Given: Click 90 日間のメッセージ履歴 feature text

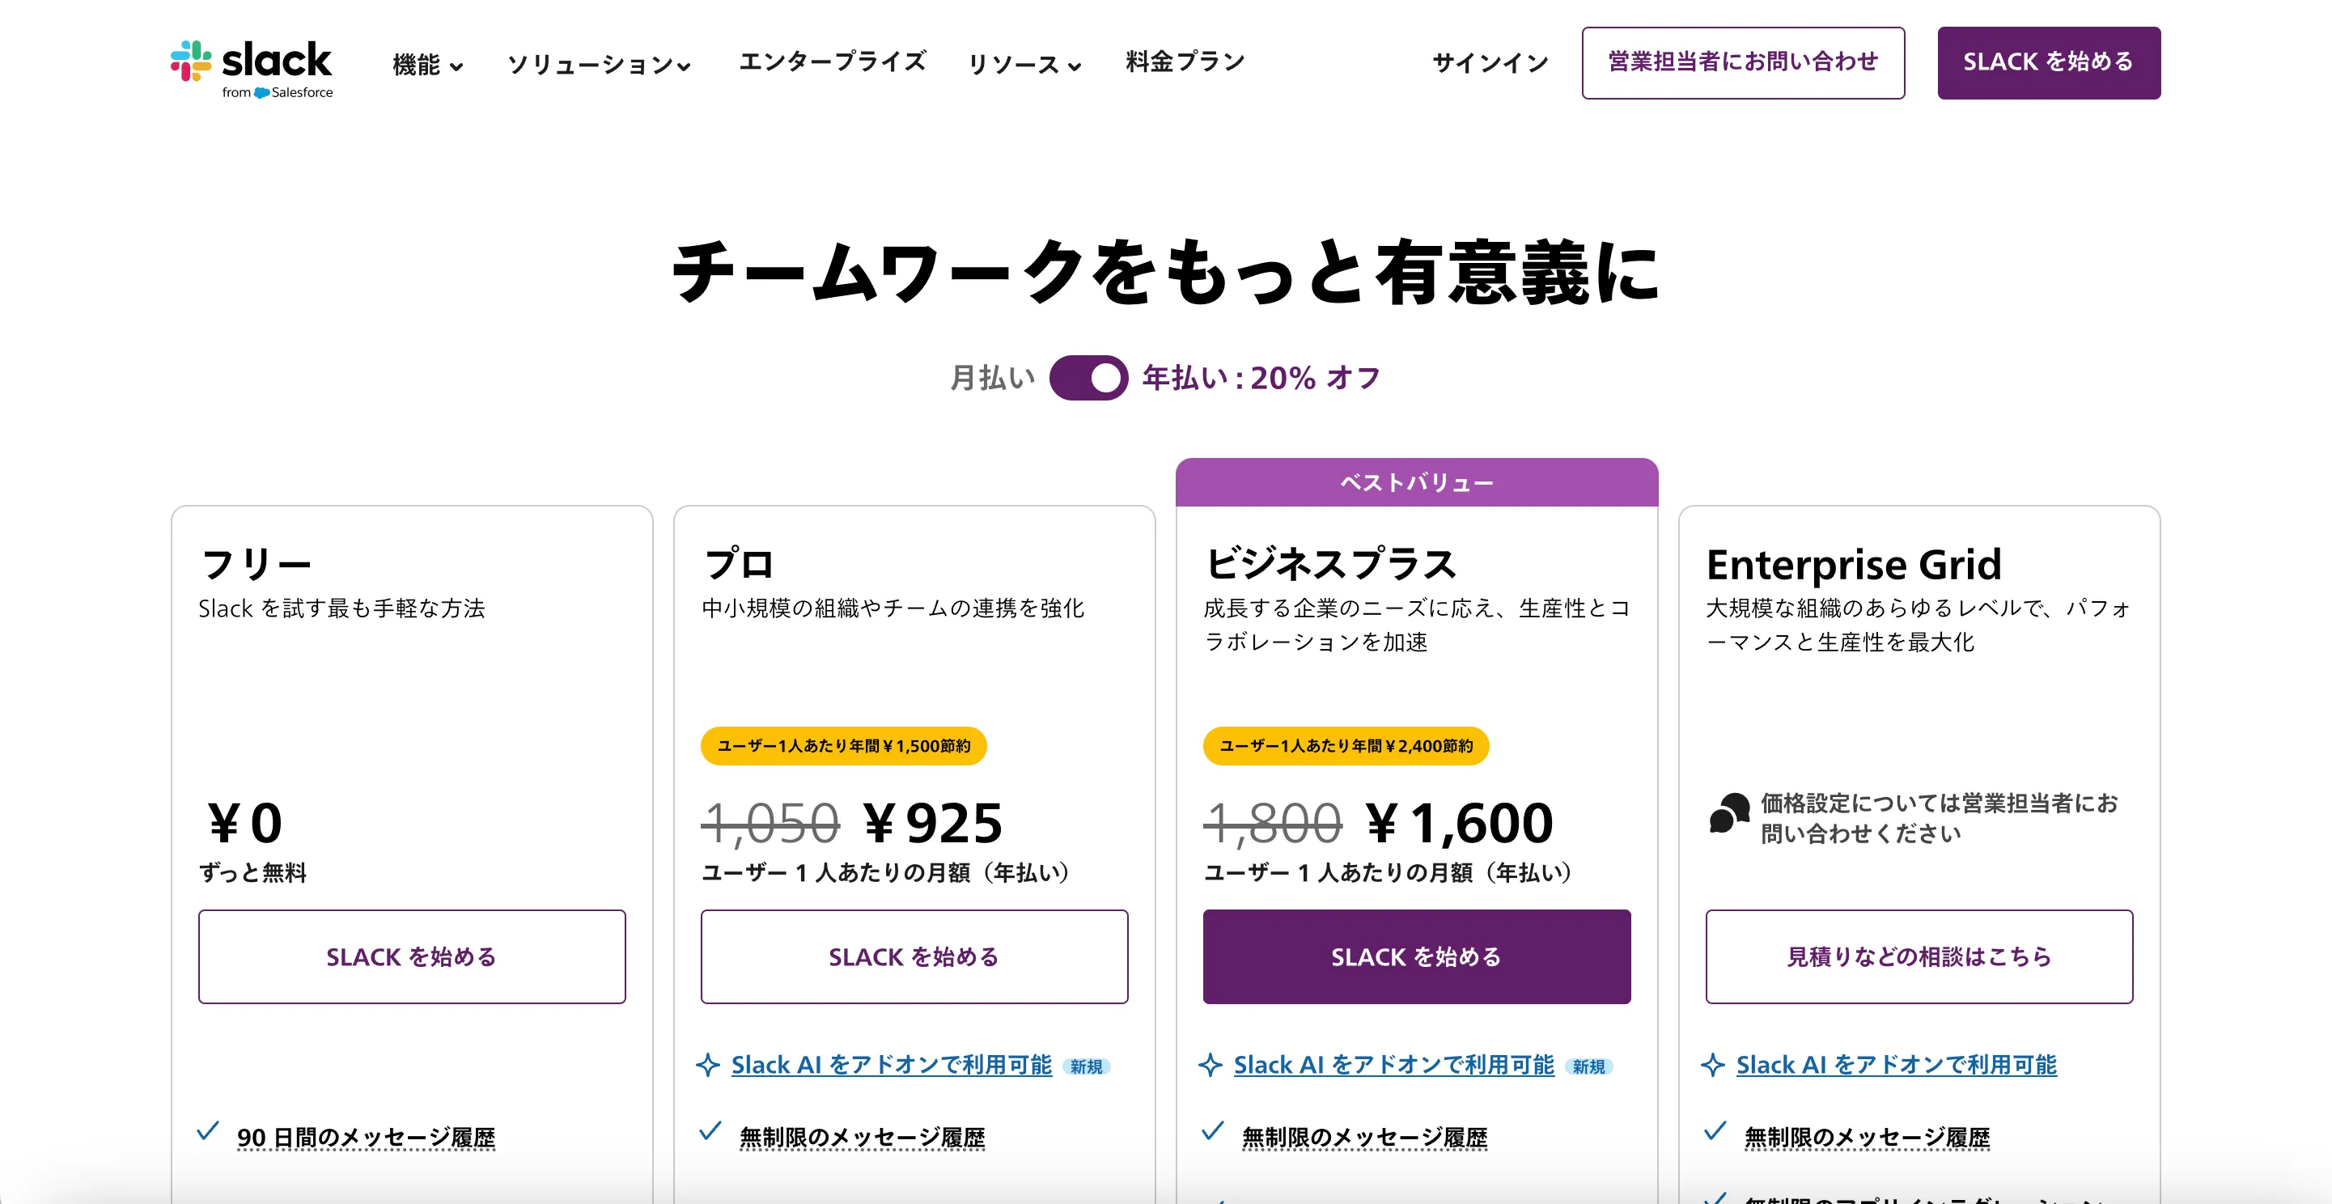Looking at the screenshot, I should (x=367, y=1137).
